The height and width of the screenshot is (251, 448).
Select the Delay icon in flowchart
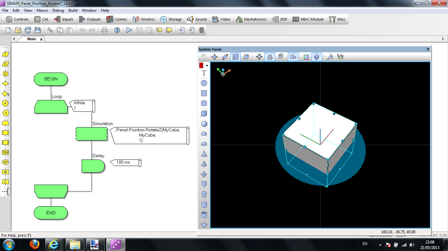tap(93, 166)
